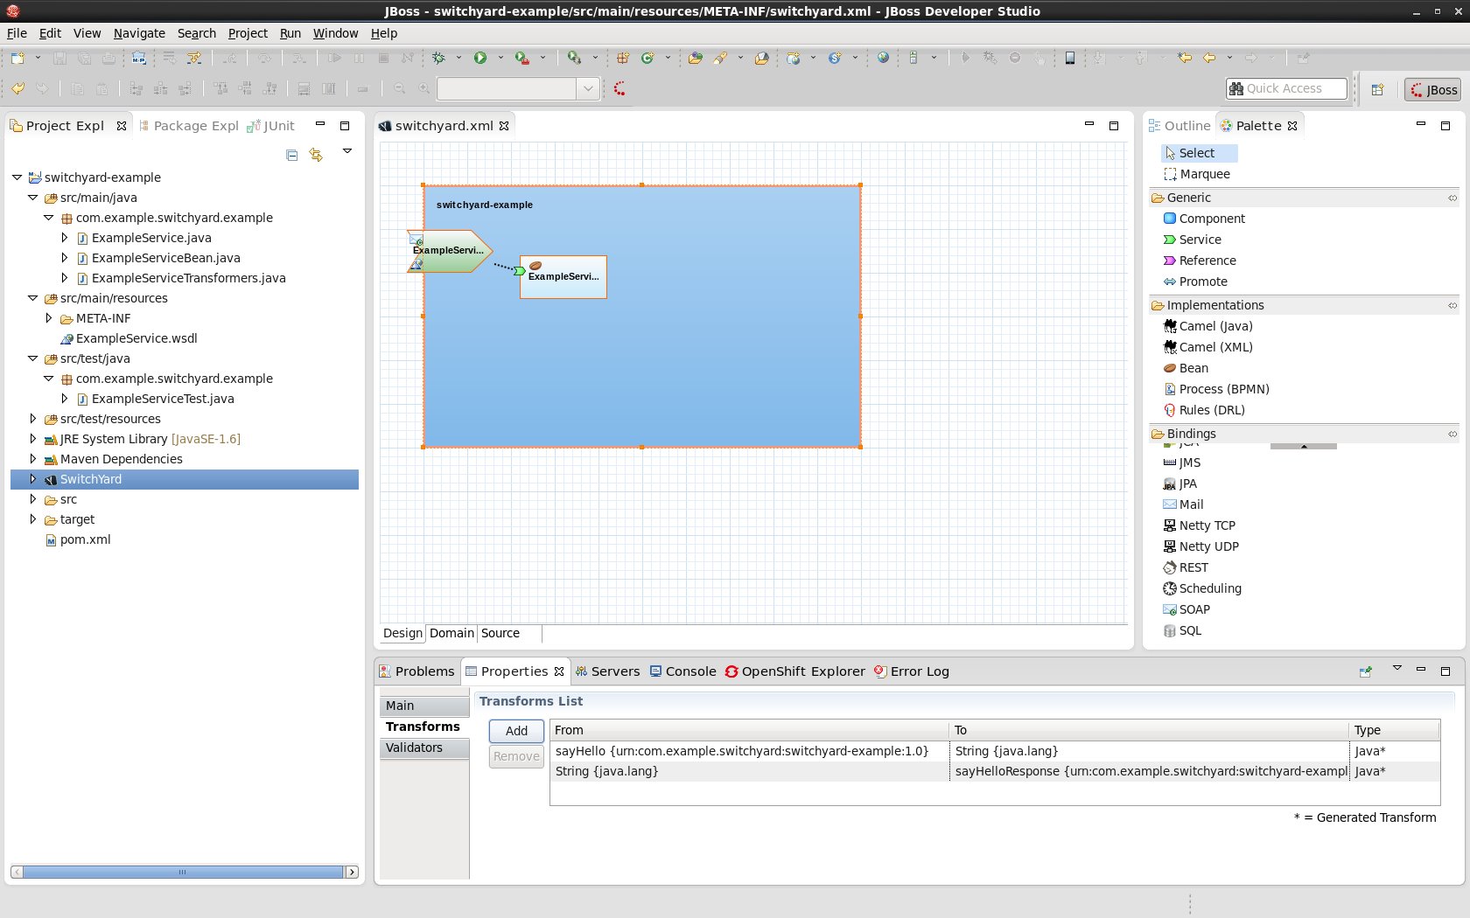The width and height of the screenshot is (1470, 918).
Task: Click the Open Perspective icon
Action: 1377,89
